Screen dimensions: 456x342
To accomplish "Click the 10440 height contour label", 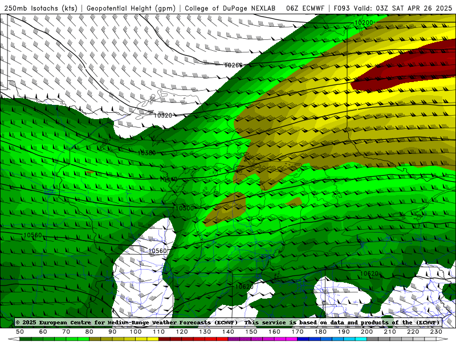I will click(x=169, y=180).
